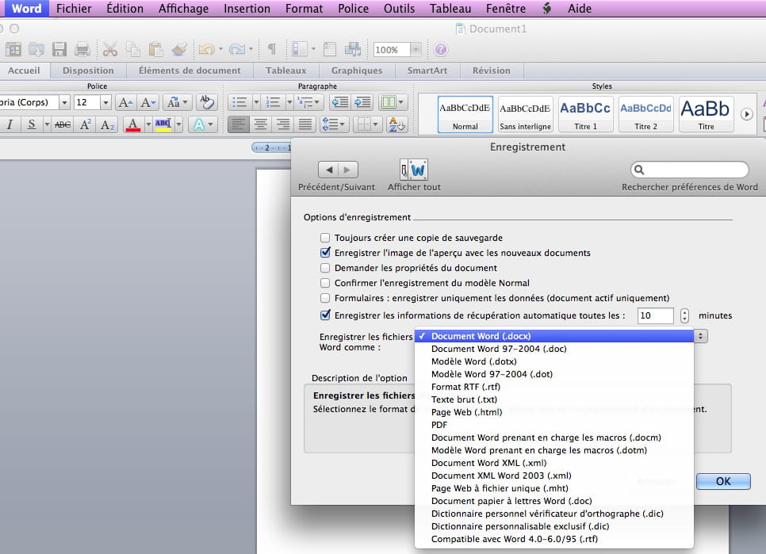Click the auto-recovery minutes input field
Screen dimensions: 766x554
tap(655, 315)
